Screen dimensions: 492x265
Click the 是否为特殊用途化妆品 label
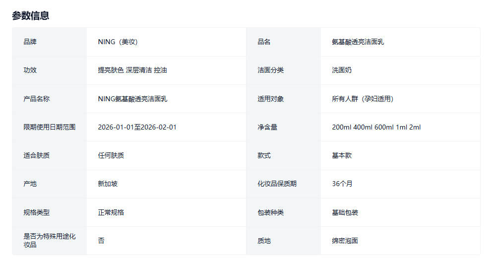[50, 241]
